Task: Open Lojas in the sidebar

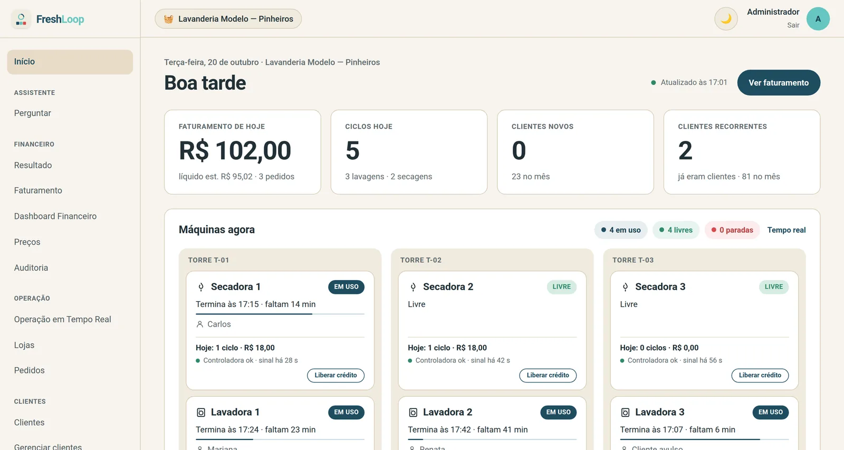Action: tap(24, 345)
